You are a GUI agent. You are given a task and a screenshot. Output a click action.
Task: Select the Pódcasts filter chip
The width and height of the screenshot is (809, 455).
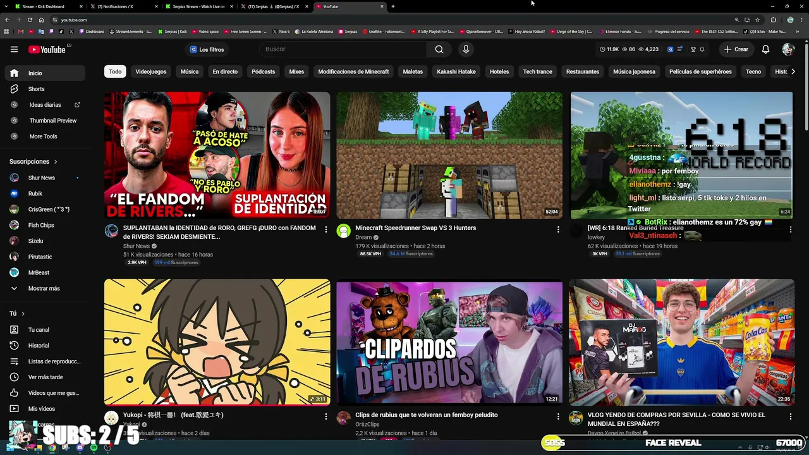[x=264, y=71]
